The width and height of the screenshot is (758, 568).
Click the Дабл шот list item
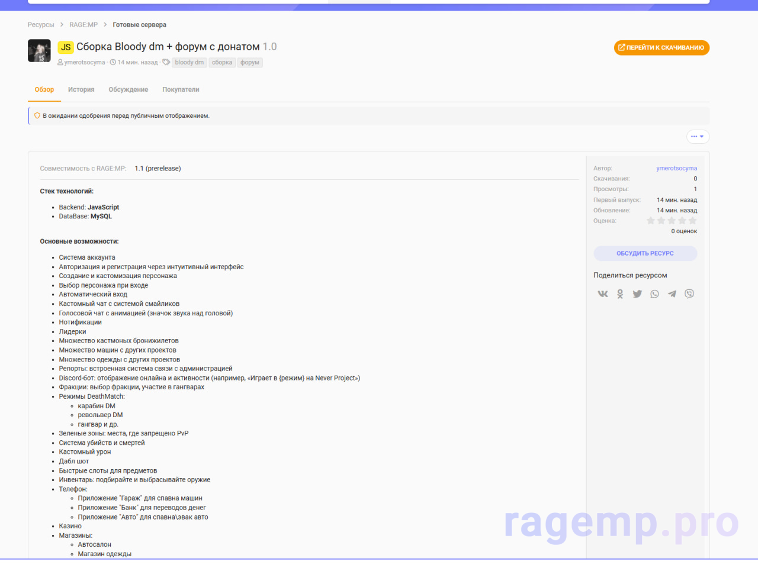click(x=74, y=461)
